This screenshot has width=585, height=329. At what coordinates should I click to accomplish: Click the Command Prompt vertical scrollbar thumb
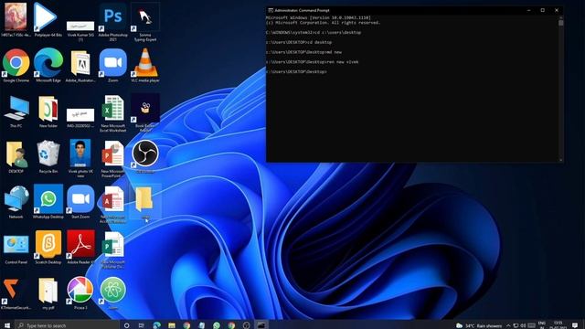[x=560, y=22]
